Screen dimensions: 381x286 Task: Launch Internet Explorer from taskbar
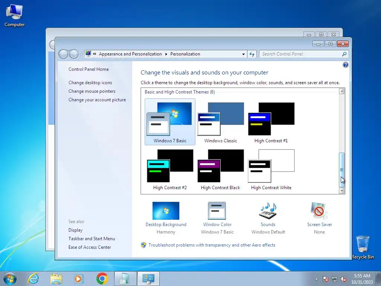pos(33,279)
